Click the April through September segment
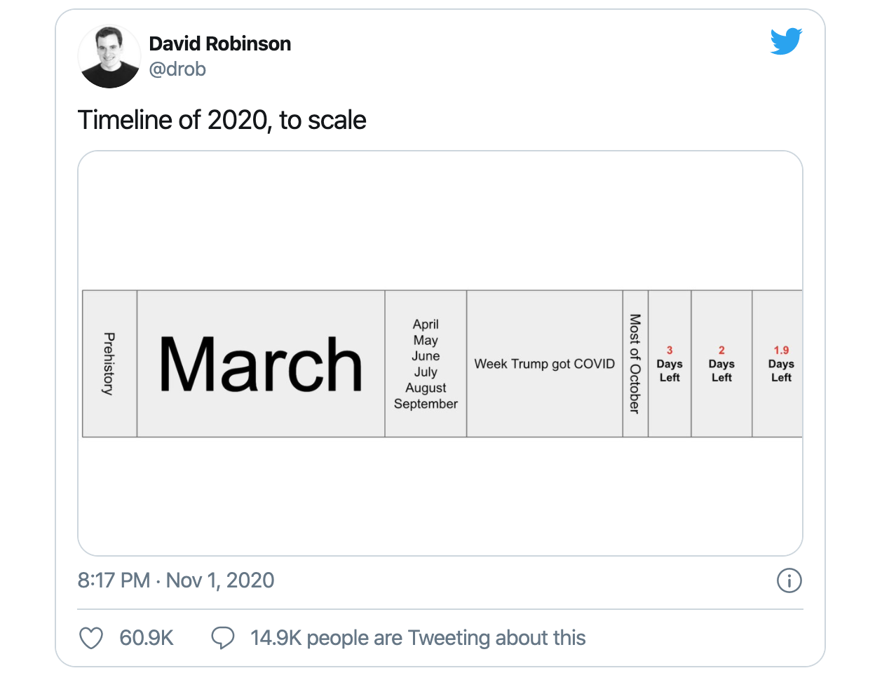The width and height of the screenshot is (882, 680). click(426, 364)
